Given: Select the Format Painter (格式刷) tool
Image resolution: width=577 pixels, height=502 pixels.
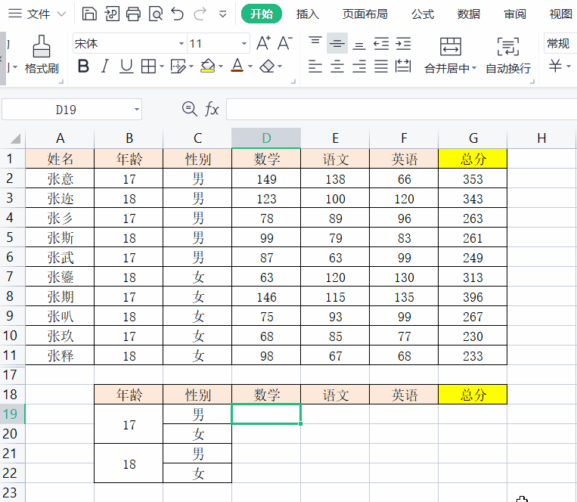Looking at the screenshot, I should (x=42, y=54).
